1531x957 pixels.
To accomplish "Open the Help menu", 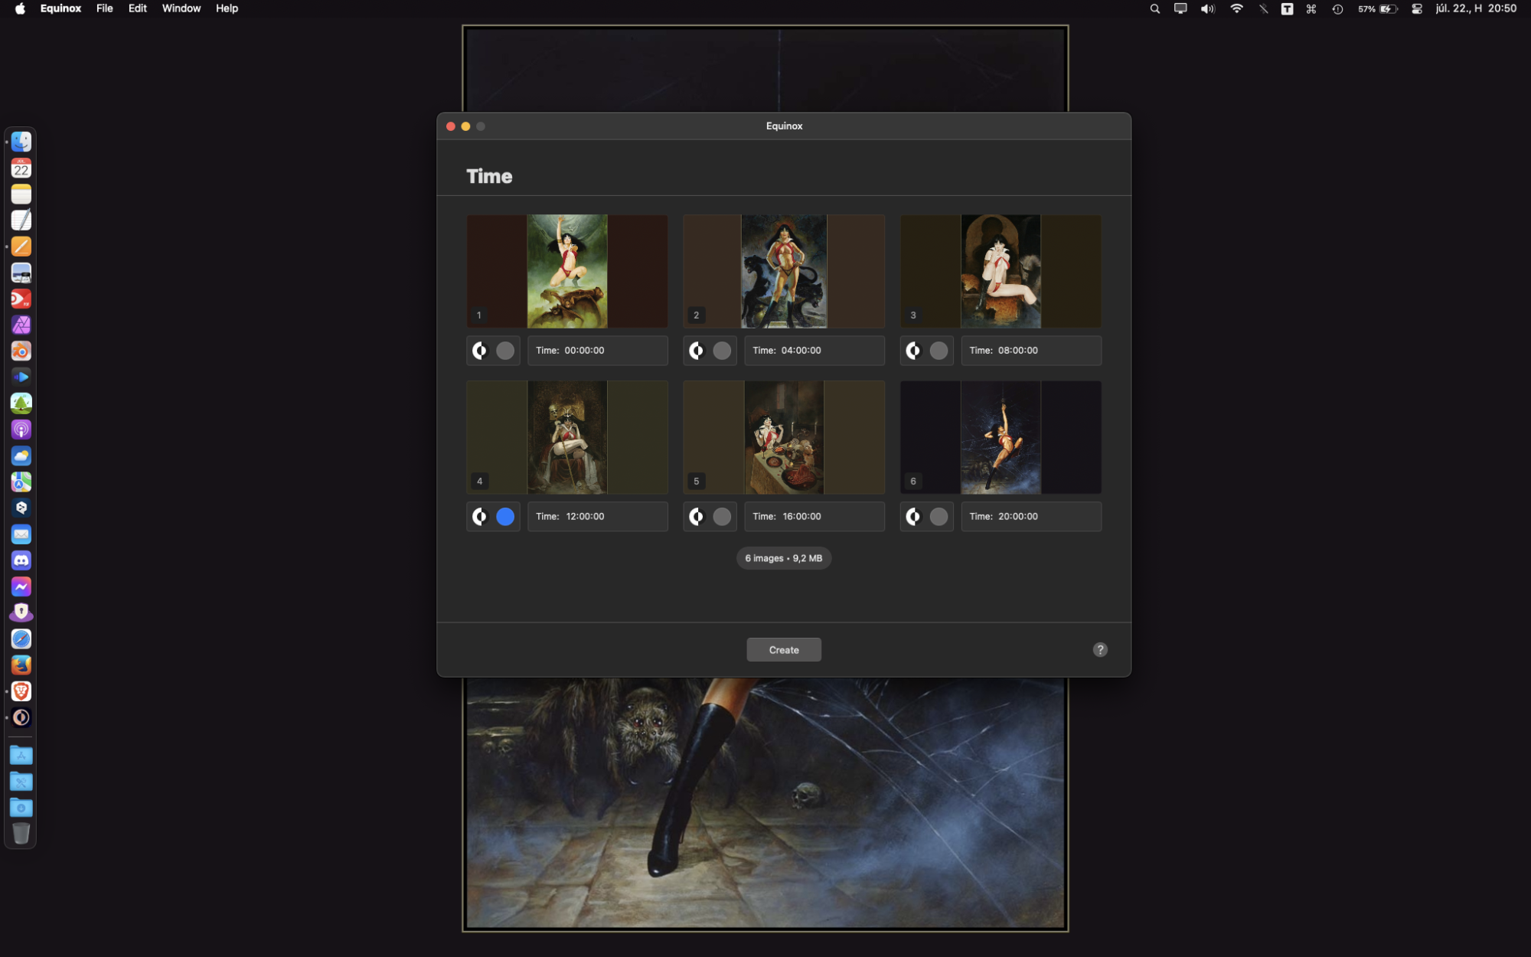I will coord(227,8).
